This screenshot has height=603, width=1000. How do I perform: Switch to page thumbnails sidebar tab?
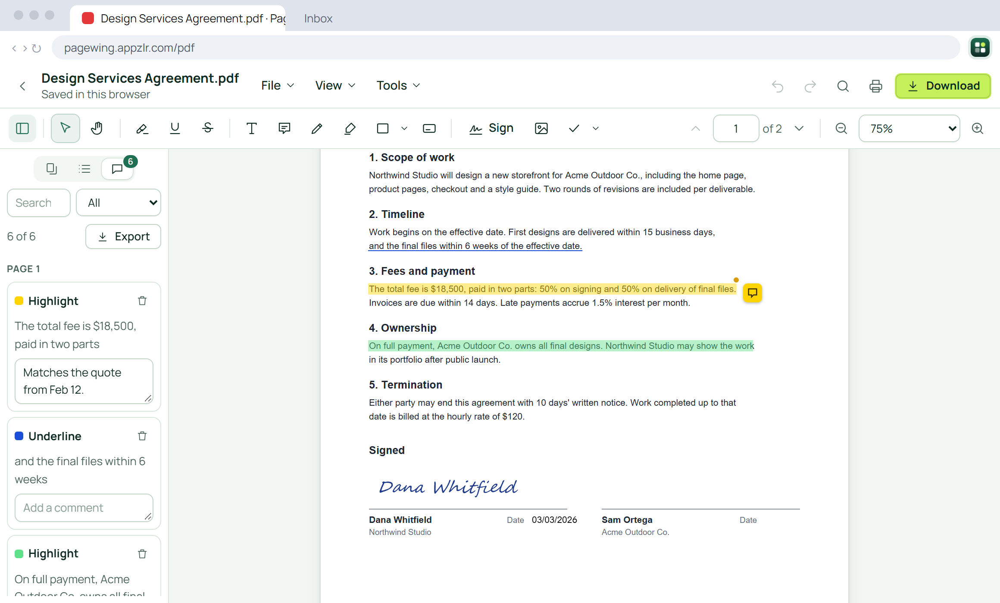52,169
